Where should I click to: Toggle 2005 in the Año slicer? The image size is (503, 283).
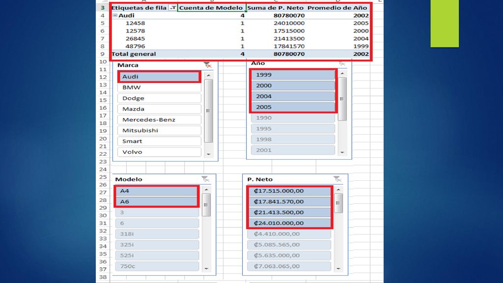point(293,107)
